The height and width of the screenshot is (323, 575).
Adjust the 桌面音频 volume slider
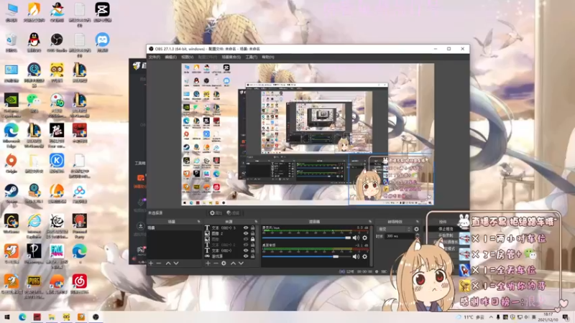[x=306, y=257]
